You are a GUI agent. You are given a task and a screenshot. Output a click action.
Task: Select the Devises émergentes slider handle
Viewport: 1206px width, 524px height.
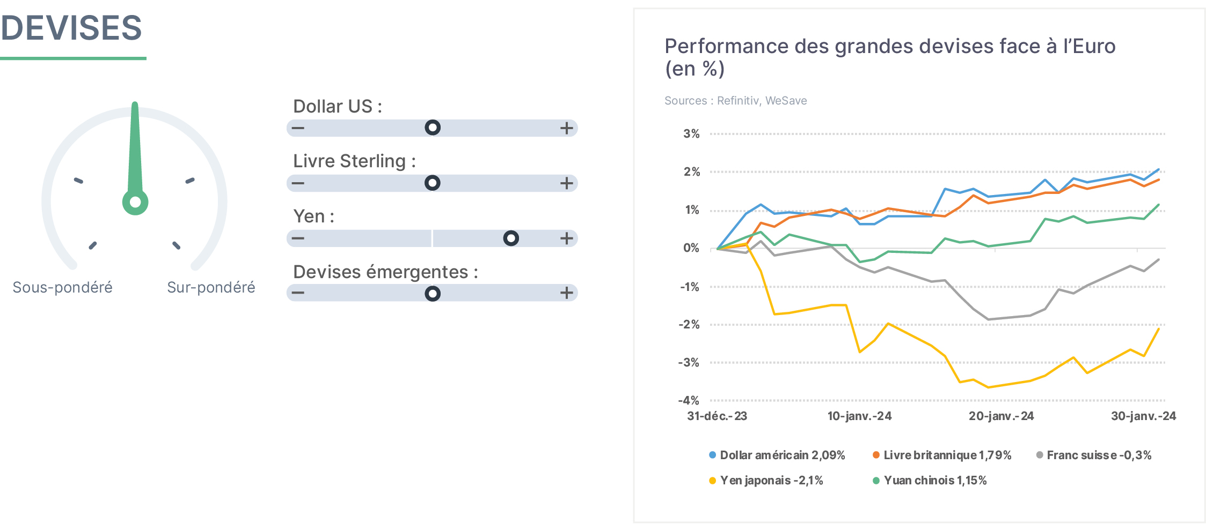[x=433, y=293]
